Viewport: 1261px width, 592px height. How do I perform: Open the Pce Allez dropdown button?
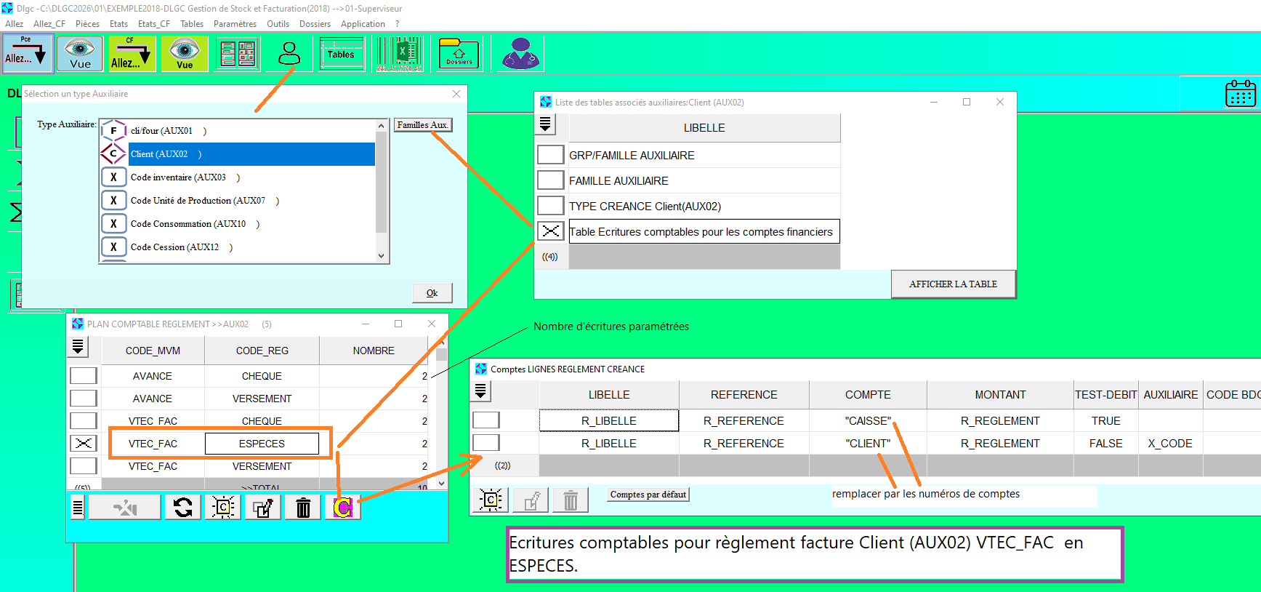click(26, 55)
